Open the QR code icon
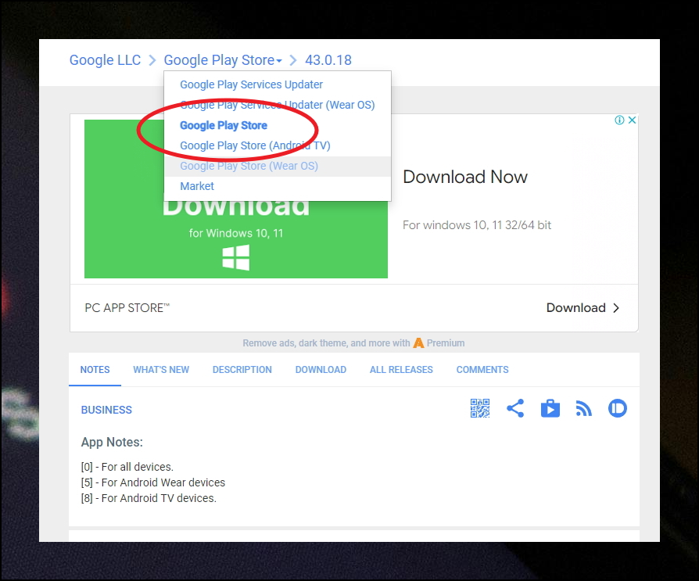The width and height of the screenshot is (699, 581). 479,408
